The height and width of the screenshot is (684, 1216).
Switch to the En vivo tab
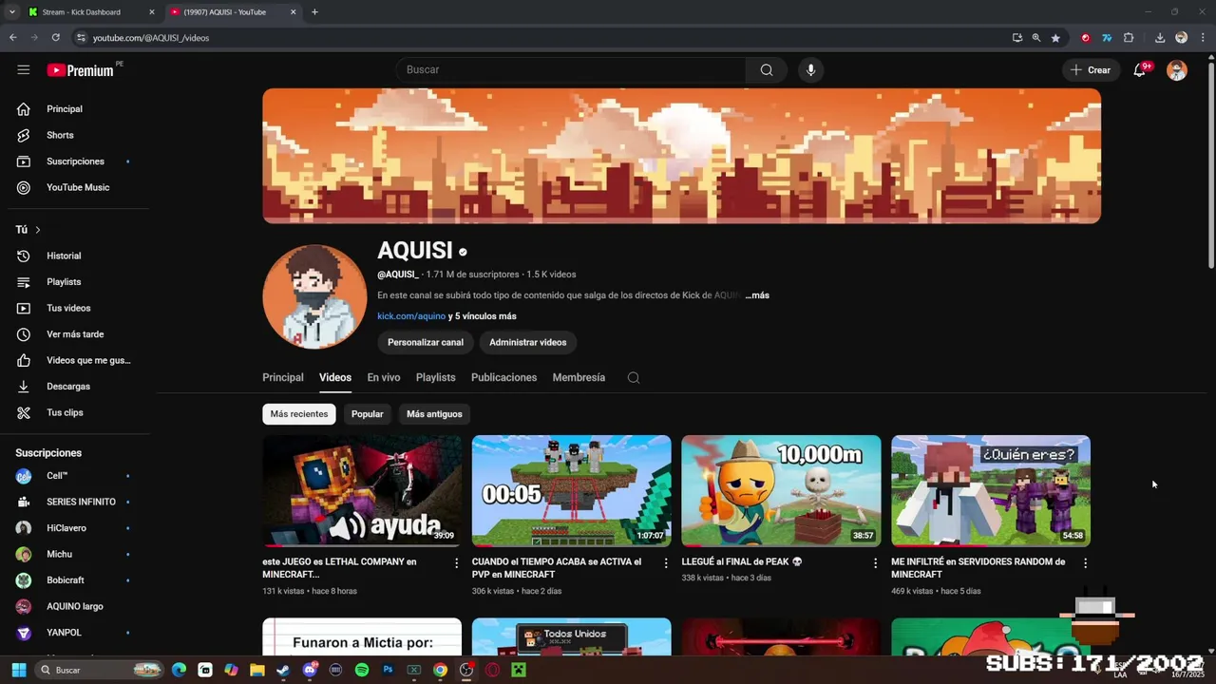(384, 378)
